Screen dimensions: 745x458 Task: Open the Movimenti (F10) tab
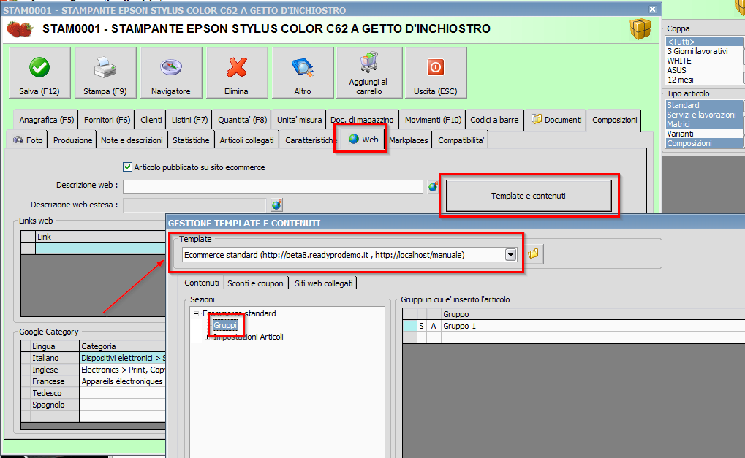(433, 120)
